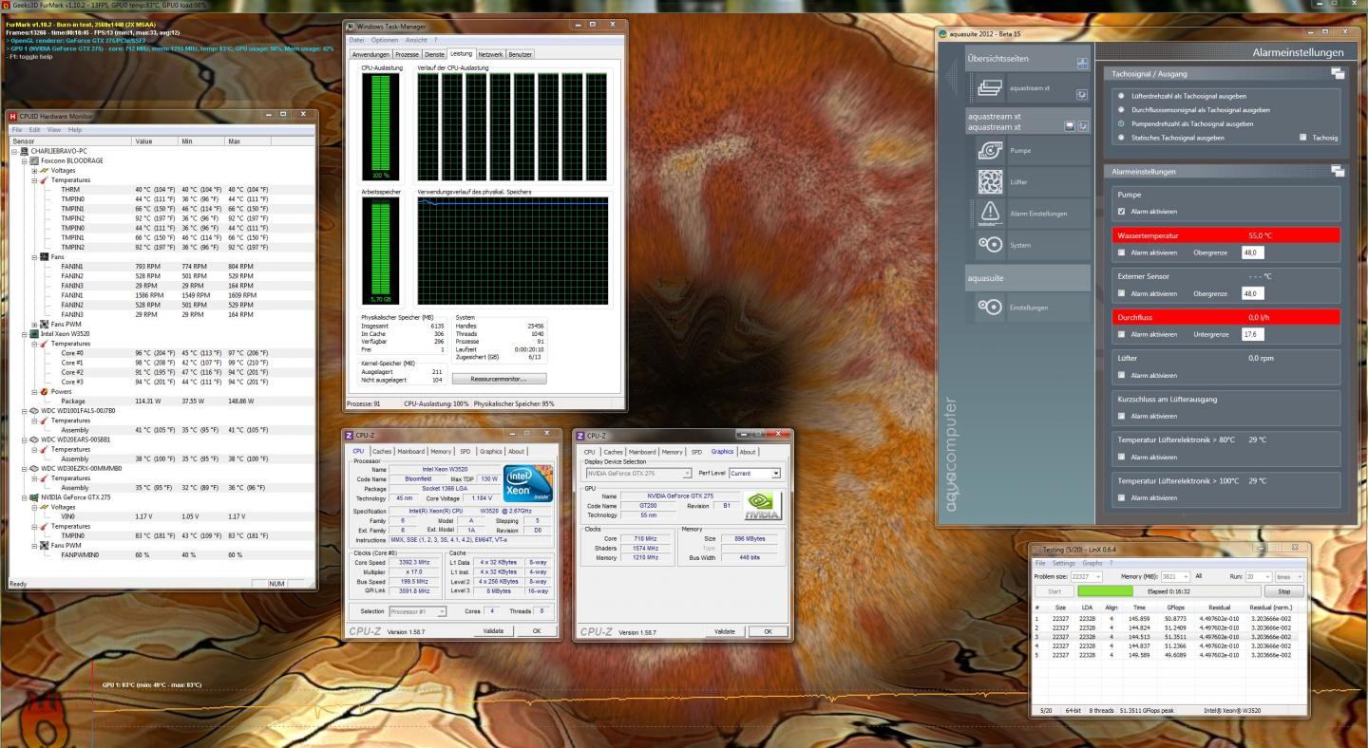Click the NVIDIA GeForce GTX 275 tree icon

pos(35,497)
